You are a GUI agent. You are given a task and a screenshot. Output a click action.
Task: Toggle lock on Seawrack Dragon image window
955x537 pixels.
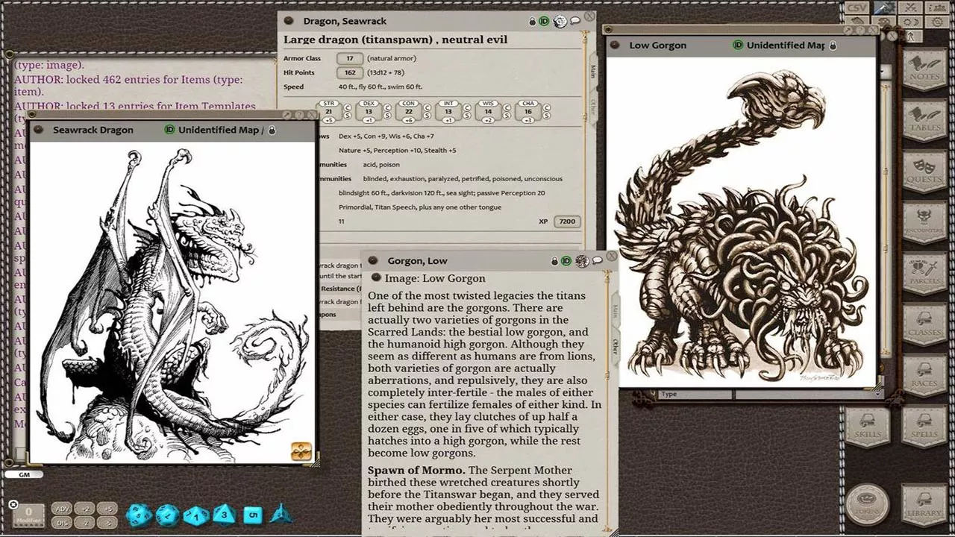[272, 131]
